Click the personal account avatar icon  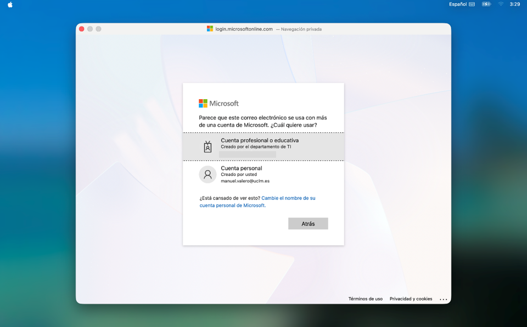click(208, 174)
